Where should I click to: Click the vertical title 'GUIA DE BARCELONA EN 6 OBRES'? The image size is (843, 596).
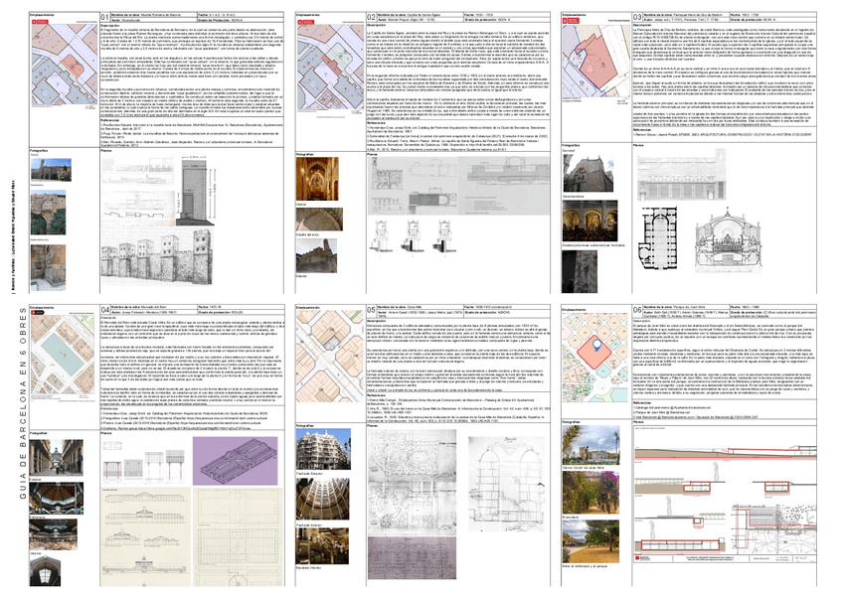[23, 403]
